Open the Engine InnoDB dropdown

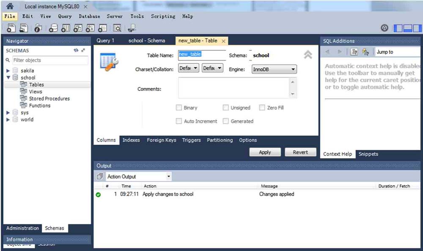click(274, 69)
